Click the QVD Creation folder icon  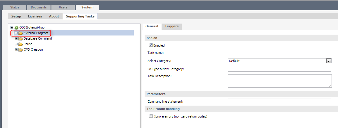coord(21,50)
